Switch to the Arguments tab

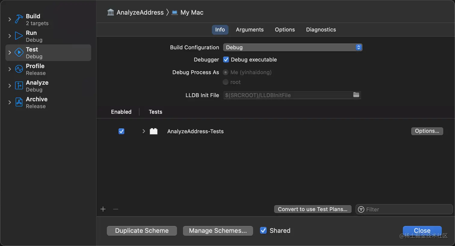point(249,30)
